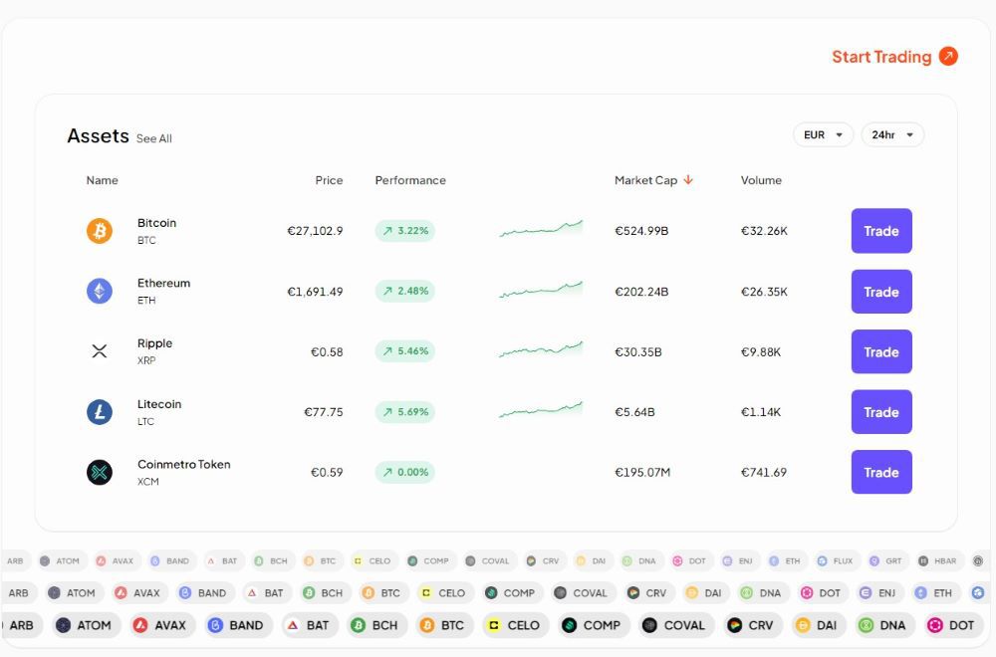
Task: Click the 0.00% performance badge
Action: [404, 472]
